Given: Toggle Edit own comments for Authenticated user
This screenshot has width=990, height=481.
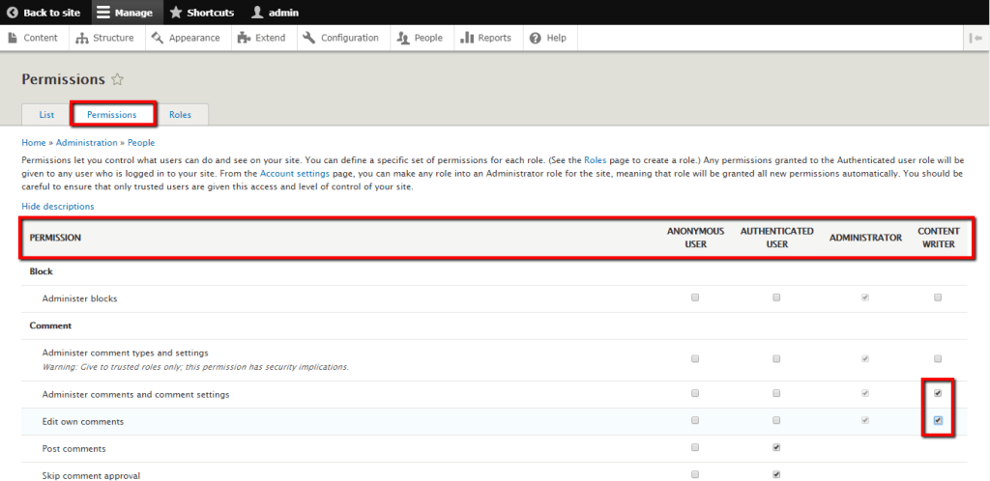Looking at the screenshot, I should click(776, 420).
